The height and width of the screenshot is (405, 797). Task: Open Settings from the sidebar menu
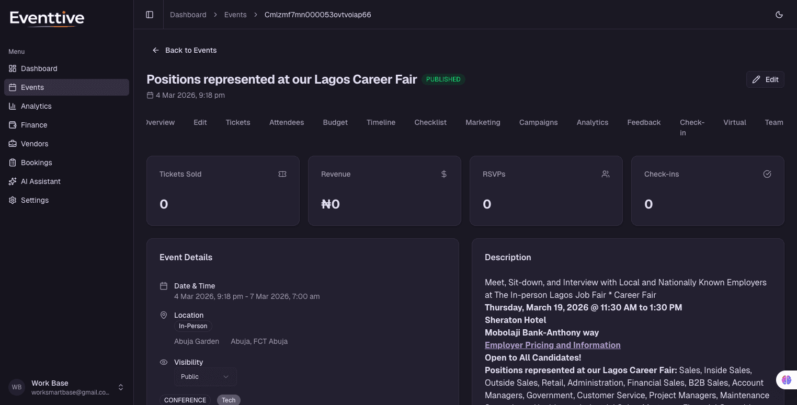click(35, 200)
